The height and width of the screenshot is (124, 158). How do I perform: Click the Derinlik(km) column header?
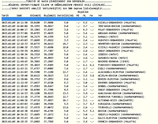(65, 15)
